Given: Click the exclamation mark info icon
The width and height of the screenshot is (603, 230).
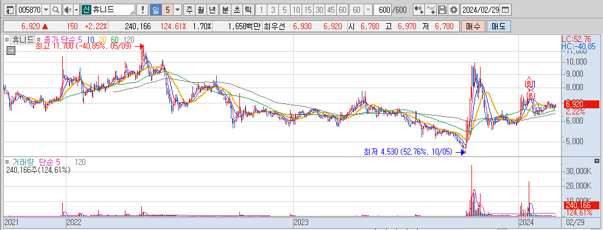Looking at the screenshot, I should coord(143,10).
